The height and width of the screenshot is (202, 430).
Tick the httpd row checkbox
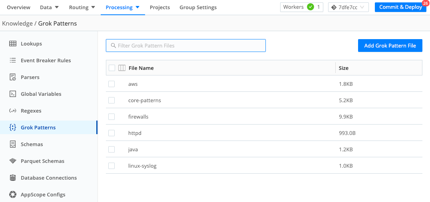(111, 133)
